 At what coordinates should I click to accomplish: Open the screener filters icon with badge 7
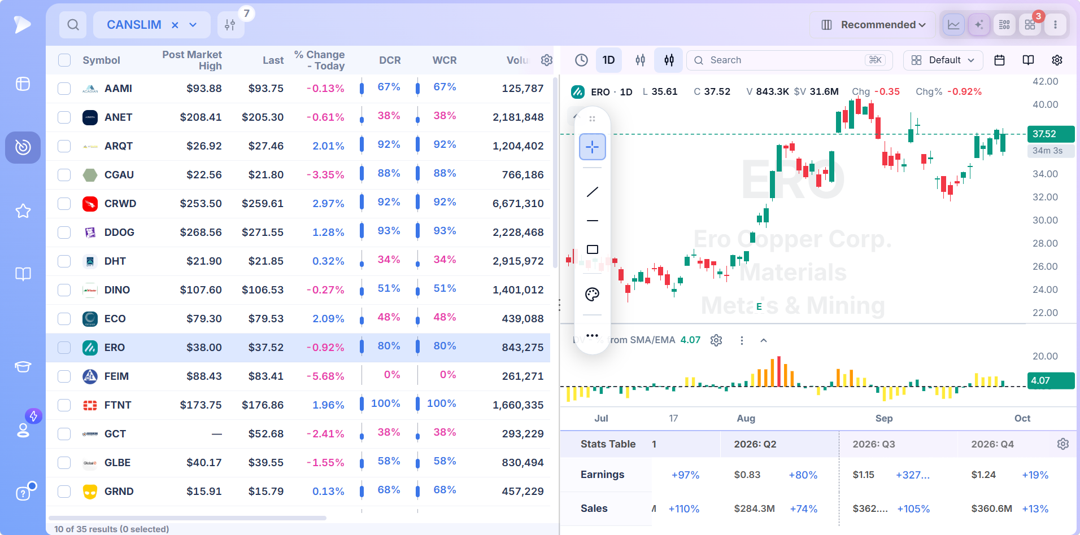click(x=230, y=25)
